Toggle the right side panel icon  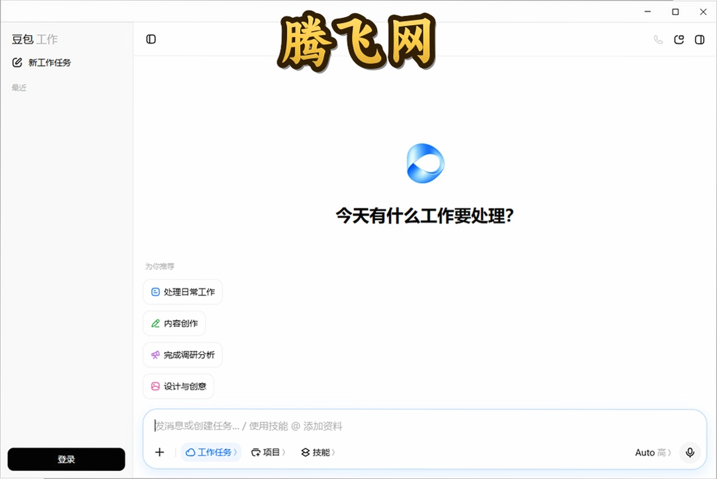pyautogui.click(x=700, y=40)
